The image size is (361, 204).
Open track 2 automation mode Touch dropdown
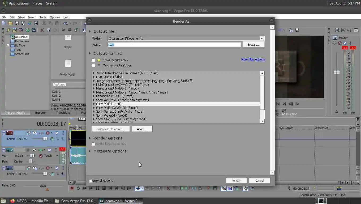pos(57,156)
